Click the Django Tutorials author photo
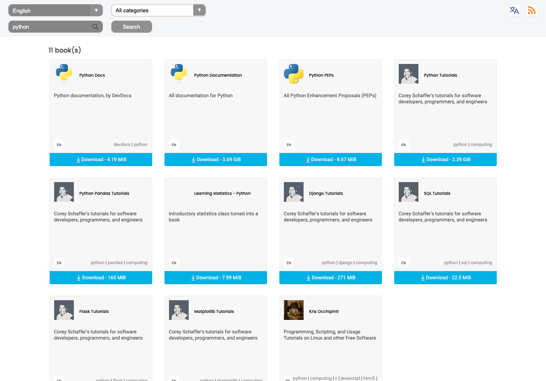Image resolution: width=546 pixels, height=381 pixels. (x=294, y=192)
